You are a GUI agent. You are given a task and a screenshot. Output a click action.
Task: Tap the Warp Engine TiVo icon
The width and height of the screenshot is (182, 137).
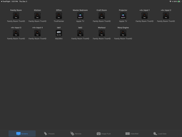click(123, 33)
